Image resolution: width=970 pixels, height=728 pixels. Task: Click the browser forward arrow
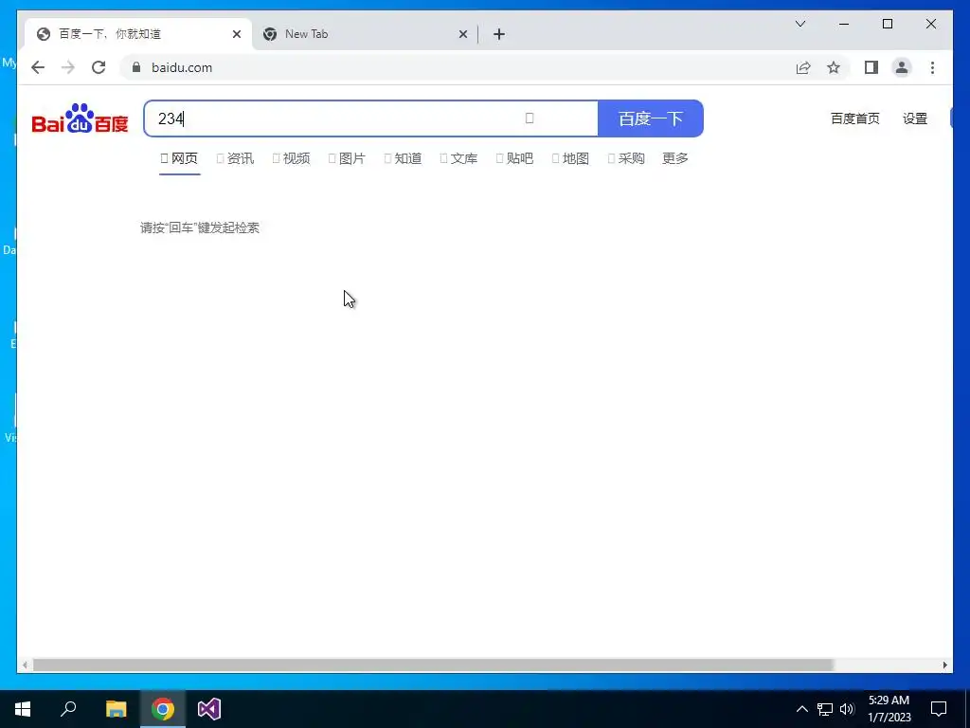(x=68, y=67)
